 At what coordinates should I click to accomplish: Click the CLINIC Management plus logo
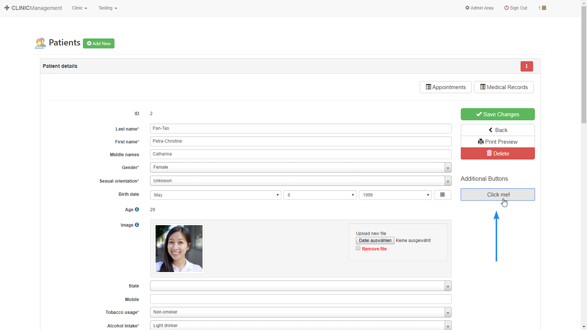coord(7,8)
